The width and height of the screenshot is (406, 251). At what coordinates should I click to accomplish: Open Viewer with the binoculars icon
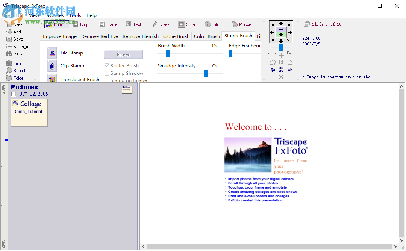[x=8, y=53]
